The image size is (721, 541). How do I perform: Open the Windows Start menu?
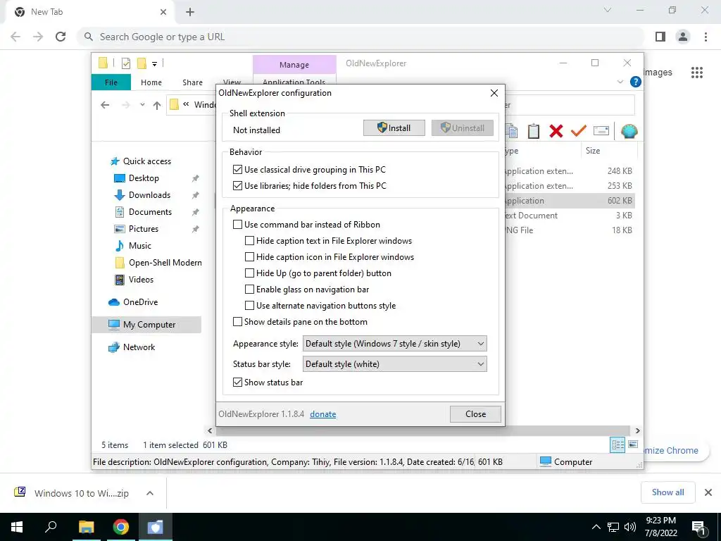coord(17,527)
